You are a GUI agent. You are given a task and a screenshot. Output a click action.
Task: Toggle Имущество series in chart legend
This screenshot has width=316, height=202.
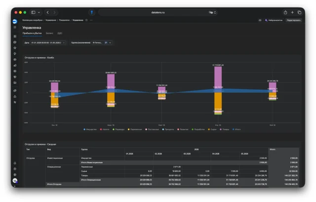tap(90, 130)
